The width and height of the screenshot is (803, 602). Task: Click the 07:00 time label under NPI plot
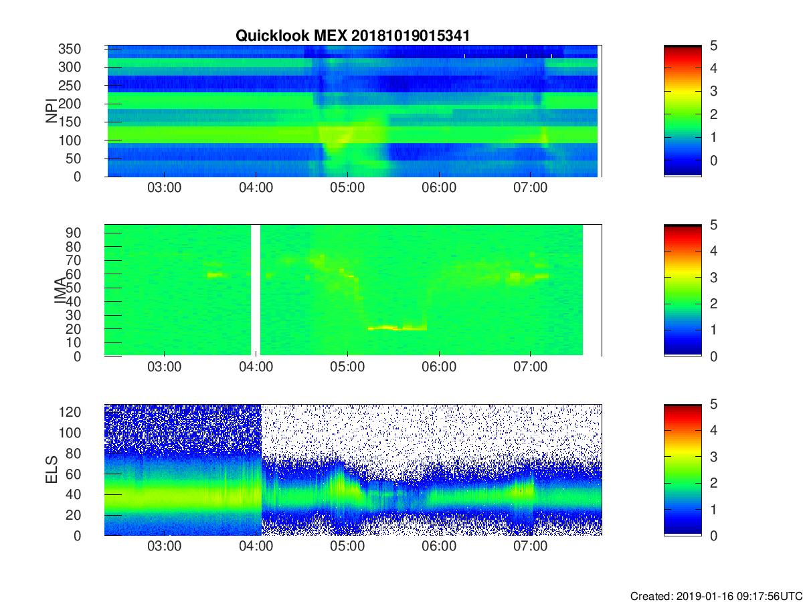point(530,188)
